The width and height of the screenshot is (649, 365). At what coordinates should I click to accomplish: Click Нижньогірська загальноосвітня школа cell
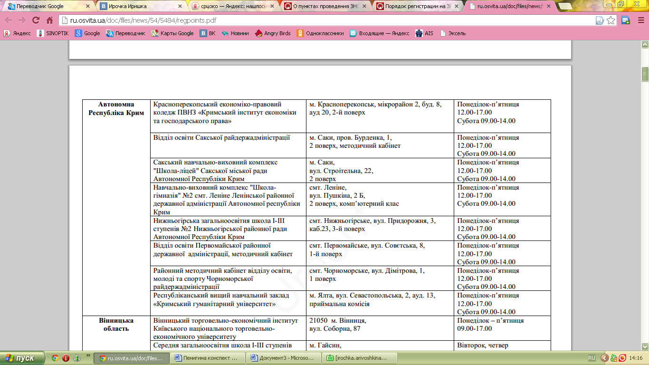pyautogui.click(x=229, y=229)
